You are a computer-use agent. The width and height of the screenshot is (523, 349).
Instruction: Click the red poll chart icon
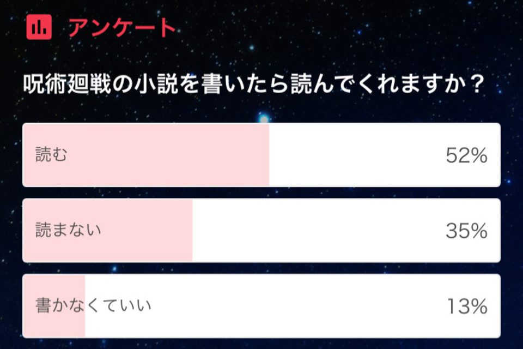(39, 27)
